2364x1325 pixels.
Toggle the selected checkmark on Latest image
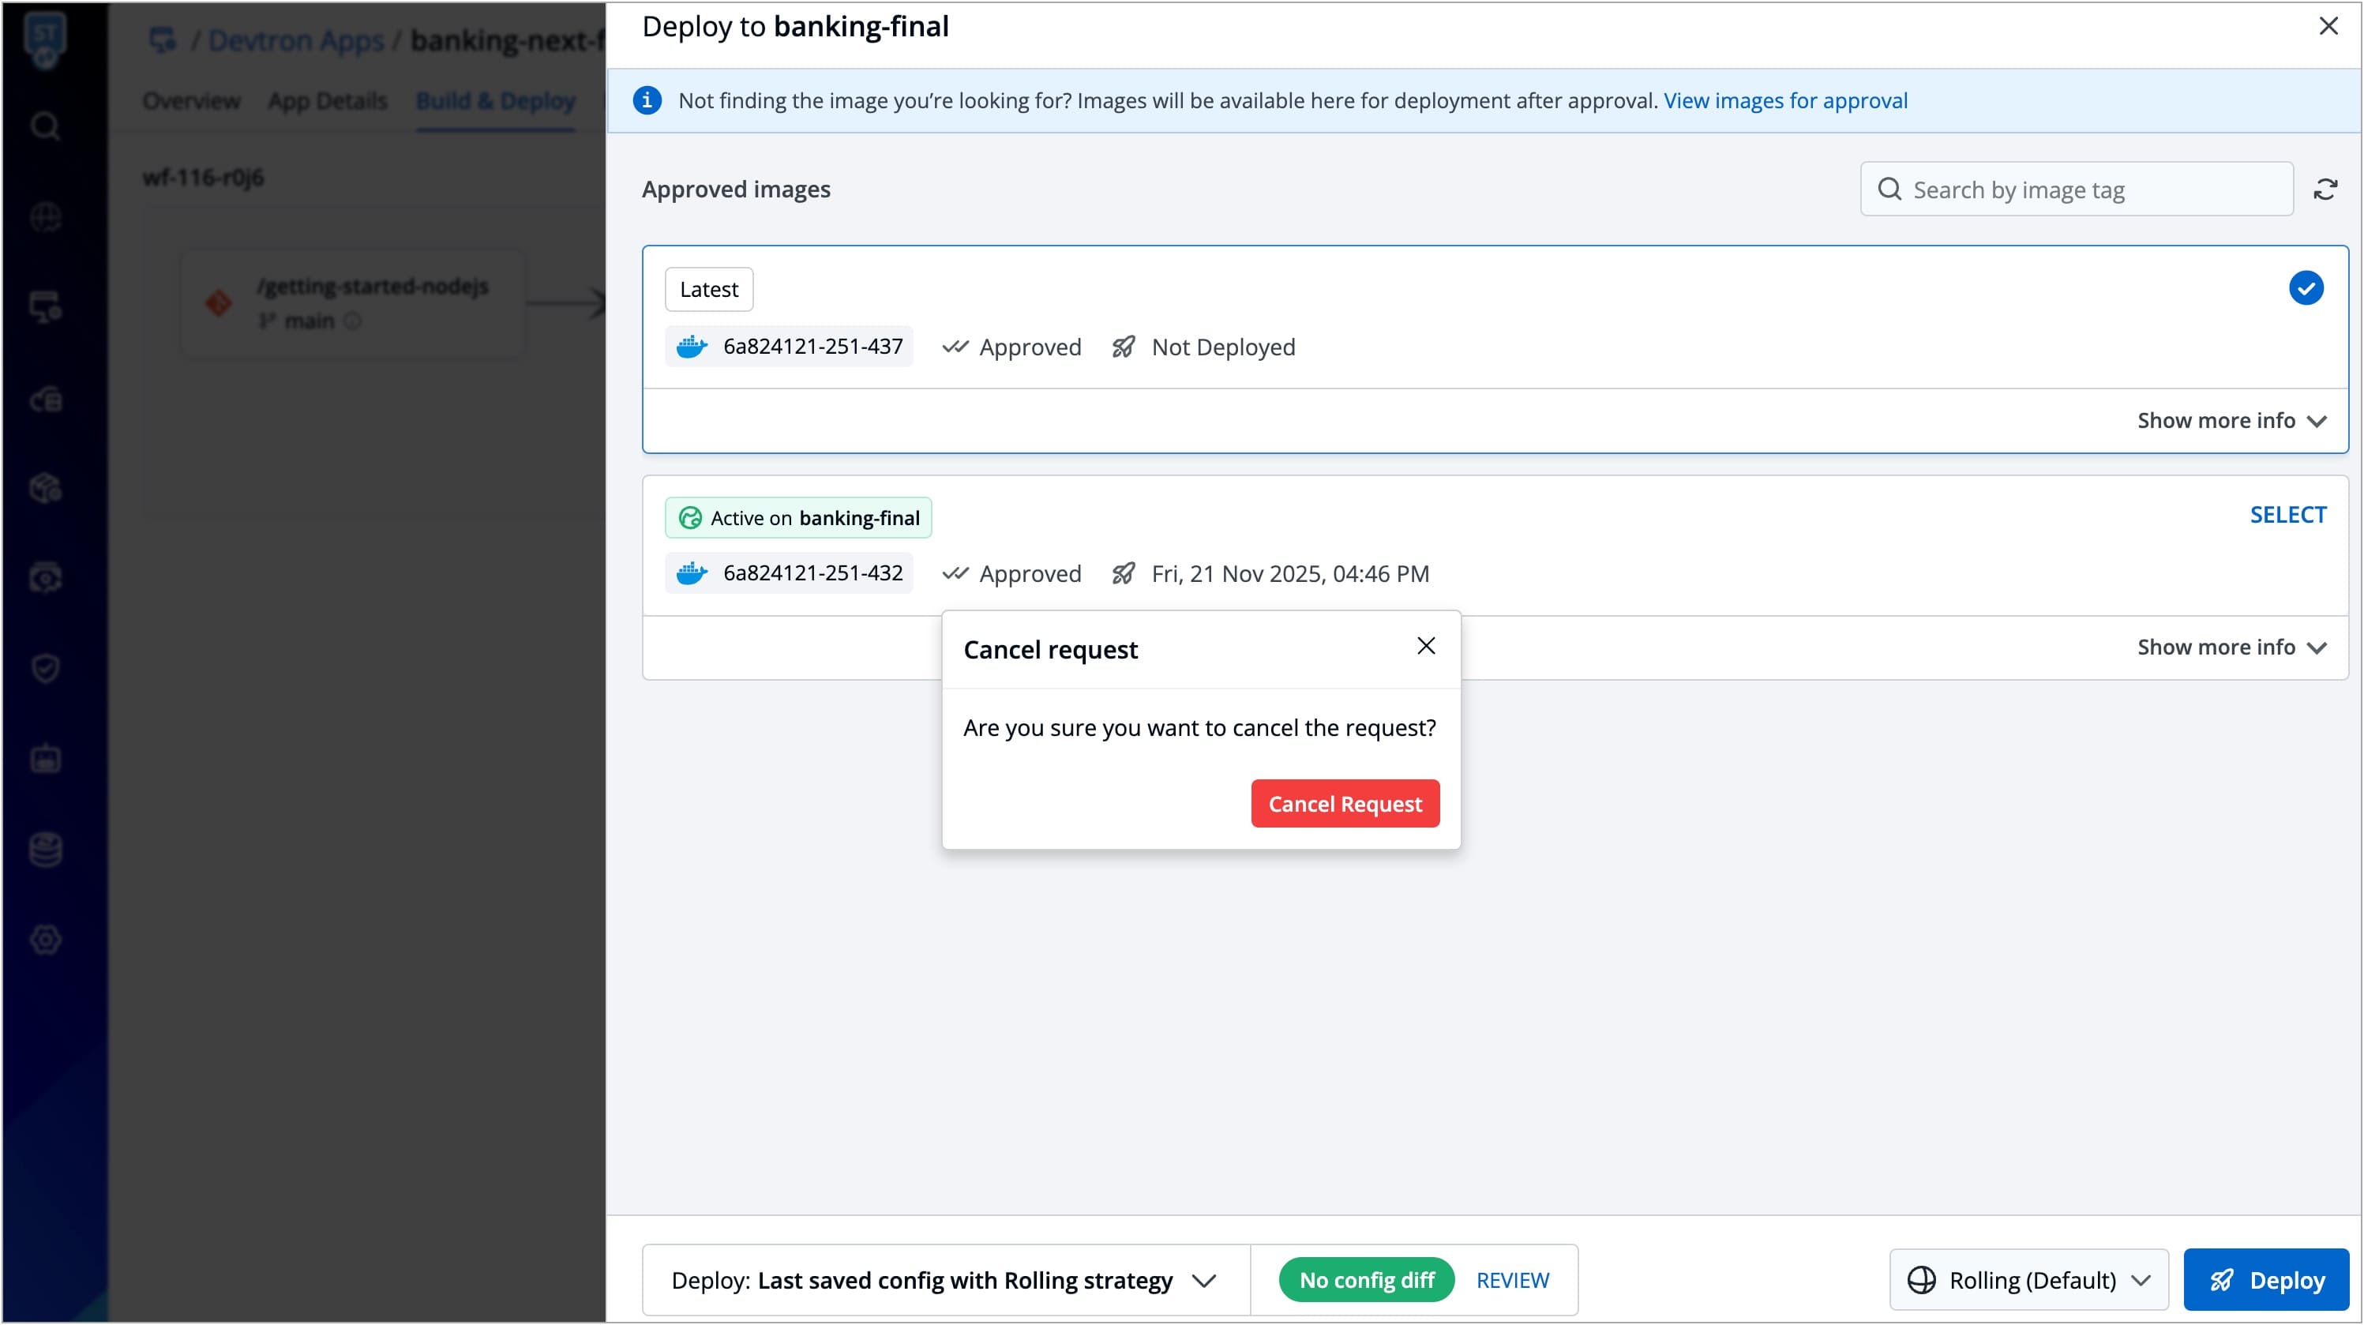click(2306, 288)
